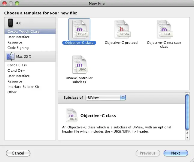
Task: Open the Interface Builder Kit category
Action: coord(23,87)
